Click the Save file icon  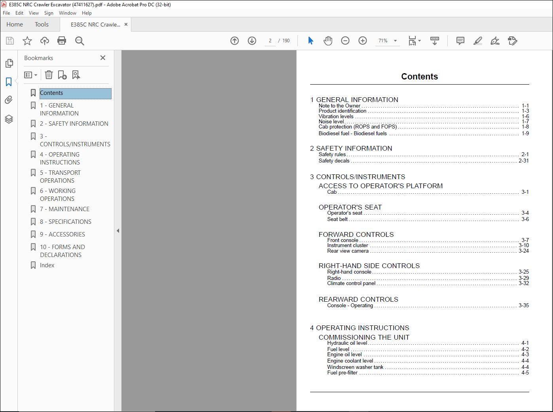(x=10, y=41)
